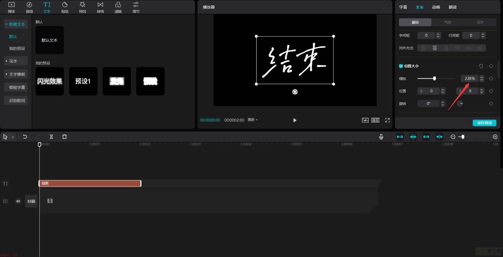
Task: Click the timeline zoom-in magnifier icon
Action: (x=495, y=137)
